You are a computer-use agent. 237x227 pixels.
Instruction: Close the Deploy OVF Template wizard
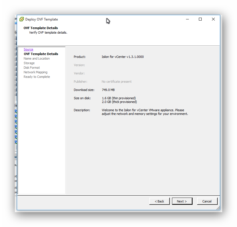pos(213,19)
